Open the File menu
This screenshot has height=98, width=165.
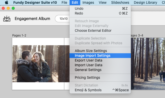(x=64, y=2)
